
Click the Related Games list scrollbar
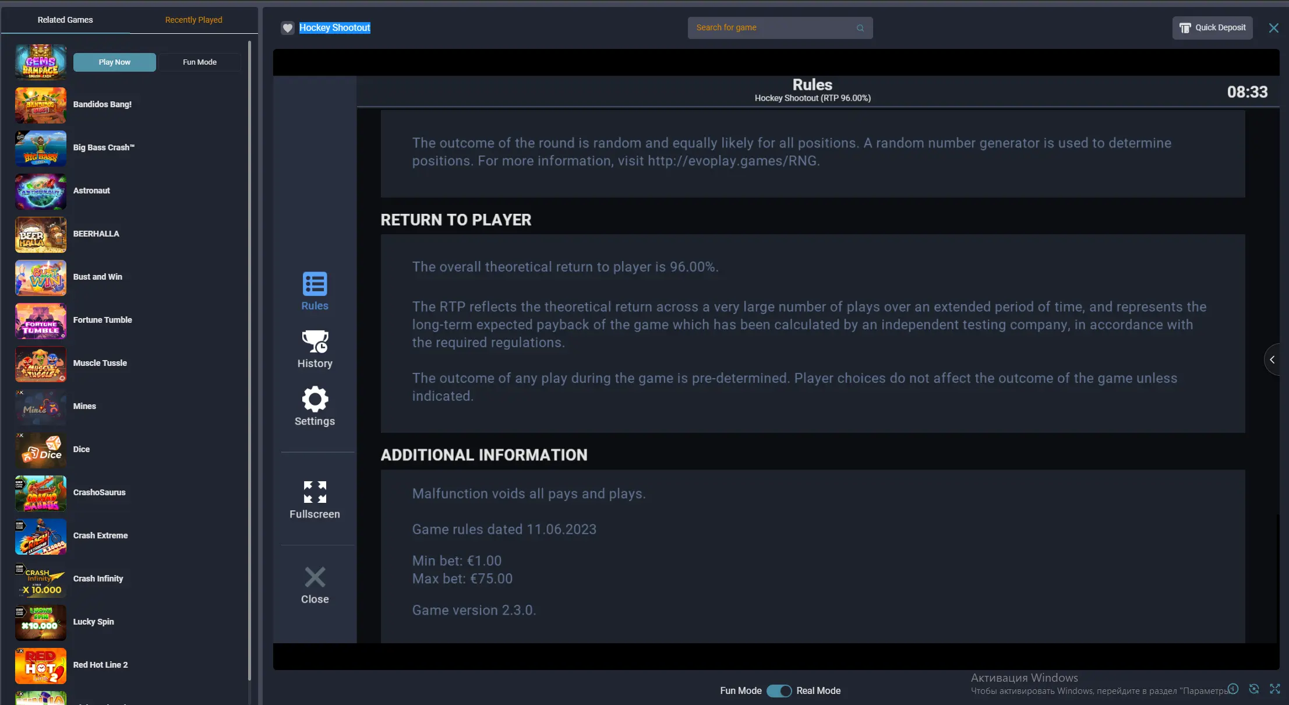(x=249, y=360)
